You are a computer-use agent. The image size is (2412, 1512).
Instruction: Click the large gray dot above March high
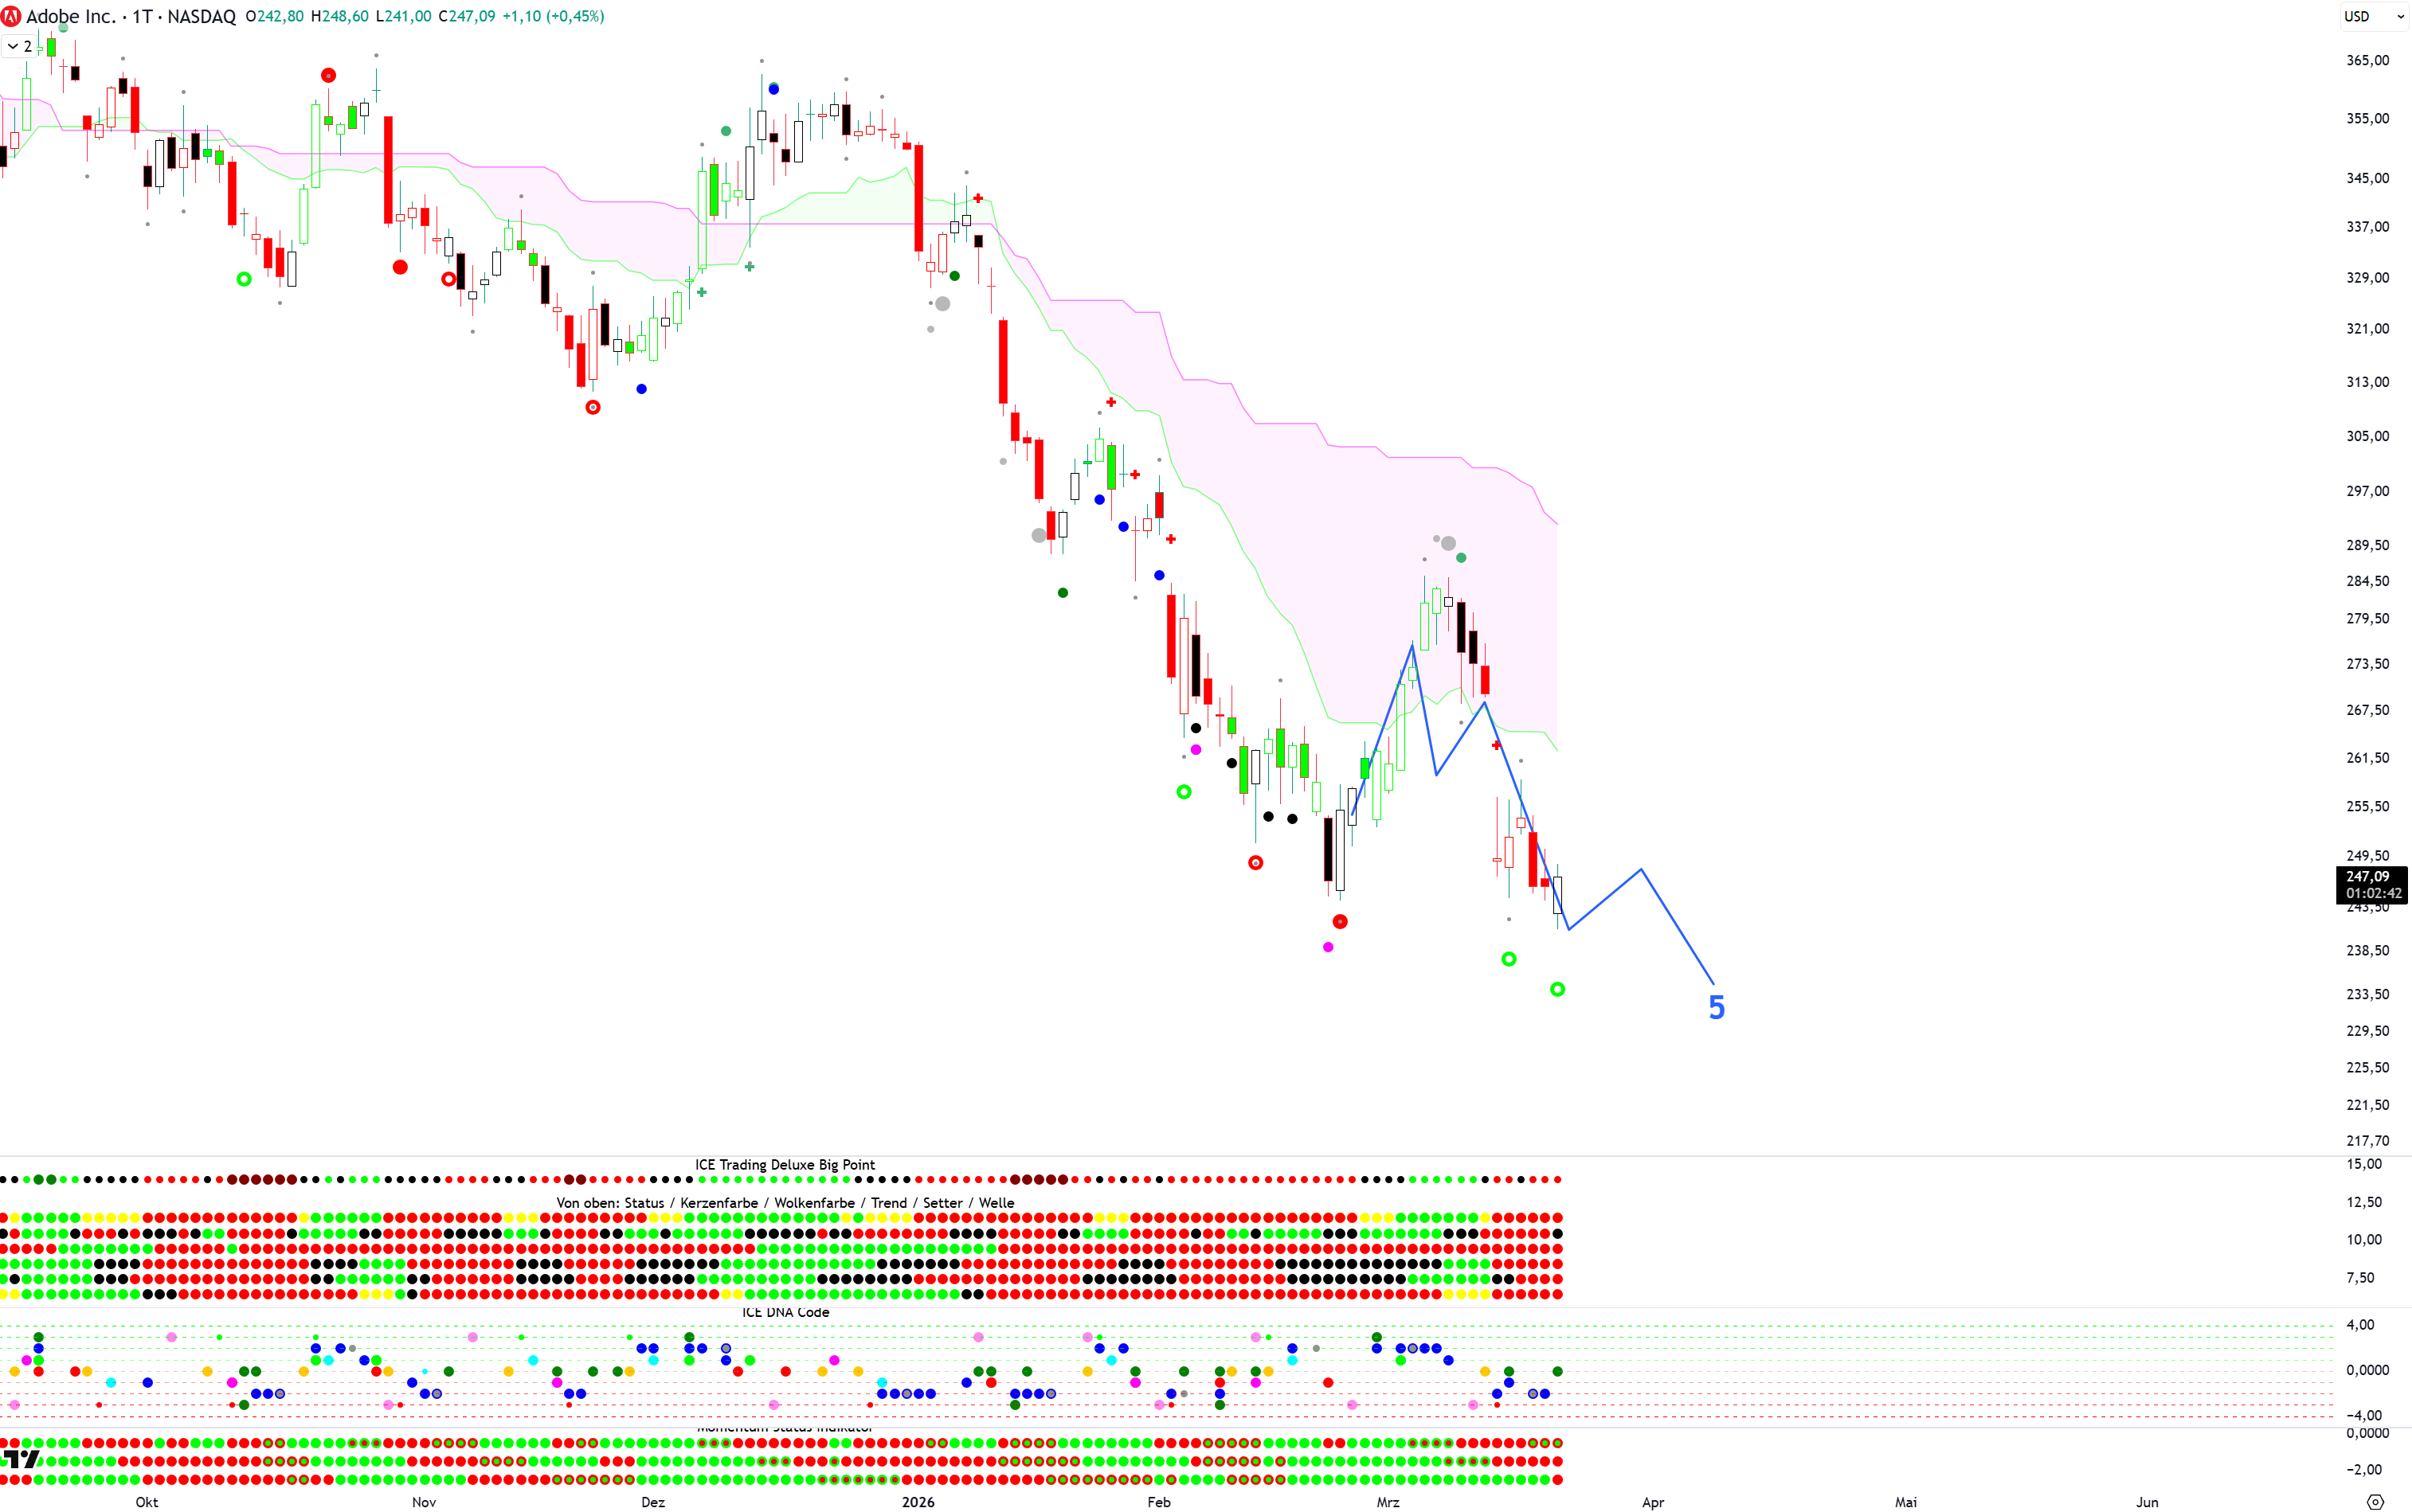coord(1447,543)
